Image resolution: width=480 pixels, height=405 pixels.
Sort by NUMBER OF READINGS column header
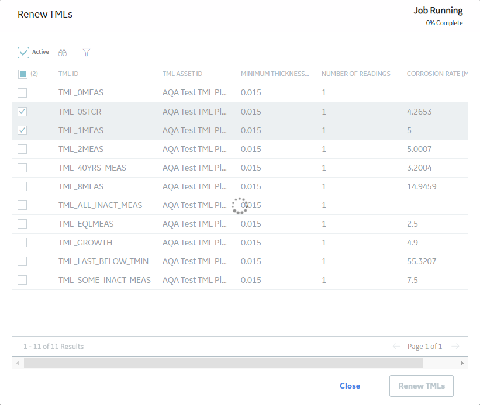click(x=356, y=74)
